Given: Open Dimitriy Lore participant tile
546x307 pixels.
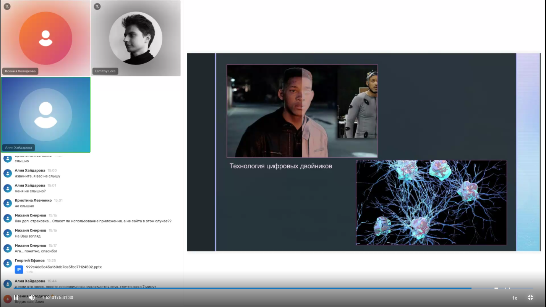Looking at the screenshot, I should 136,38.
